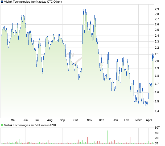Click the 2,0 price axis value
The height and width of the screenshot is (146, 165).
[157, 61]
